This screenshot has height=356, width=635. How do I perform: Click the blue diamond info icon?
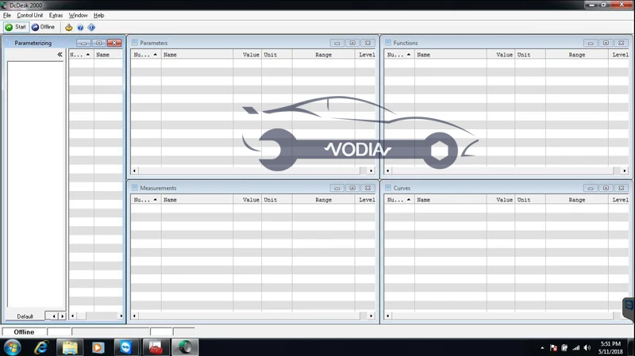(x=91, y=28)
